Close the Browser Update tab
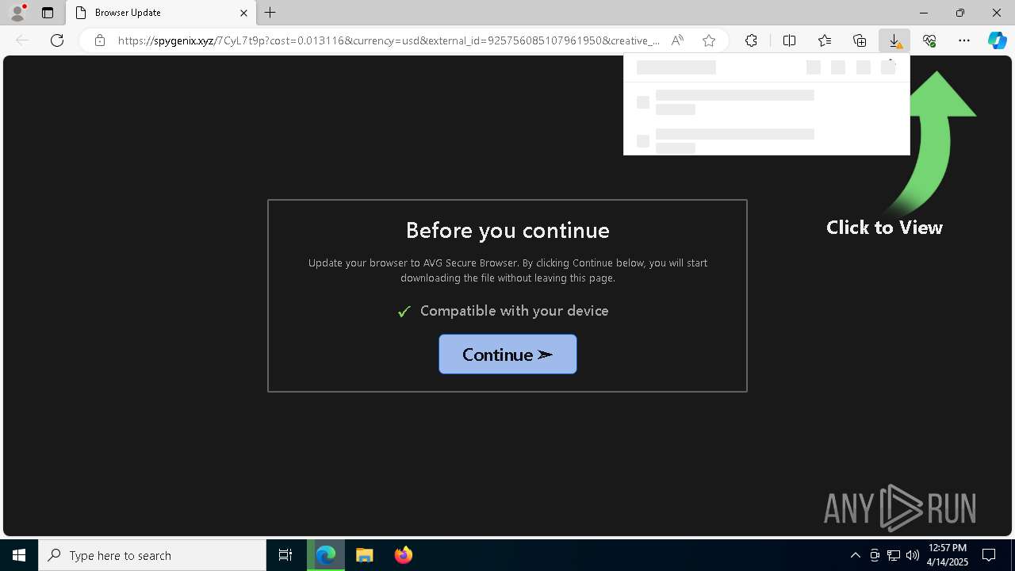This screenshot has width=1015, height=571. [x=243, y=13]
